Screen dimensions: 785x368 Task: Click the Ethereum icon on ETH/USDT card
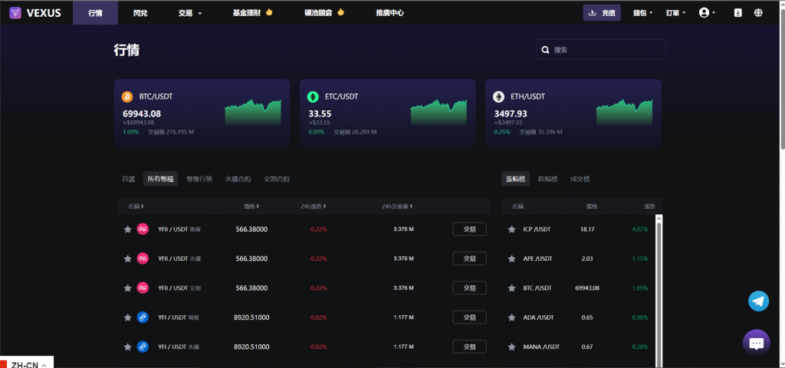point(498,97)
